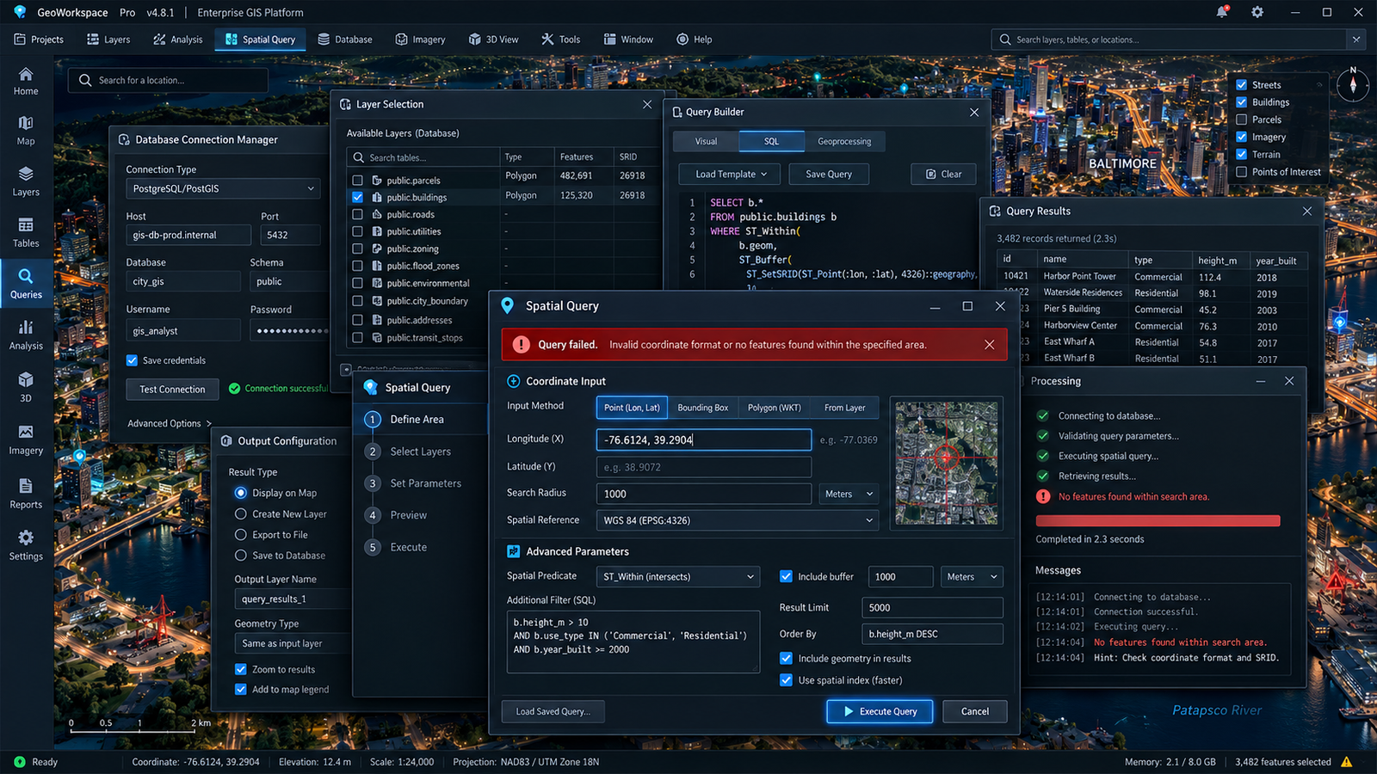Expand the global search options arrow
The height and width of the screenshot is (774, 1377).
[1356, 40]
